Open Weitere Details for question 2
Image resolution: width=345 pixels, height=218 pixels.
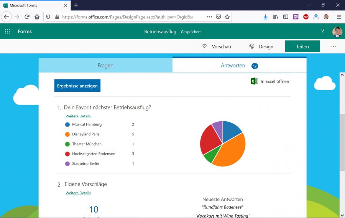(78, 193)
